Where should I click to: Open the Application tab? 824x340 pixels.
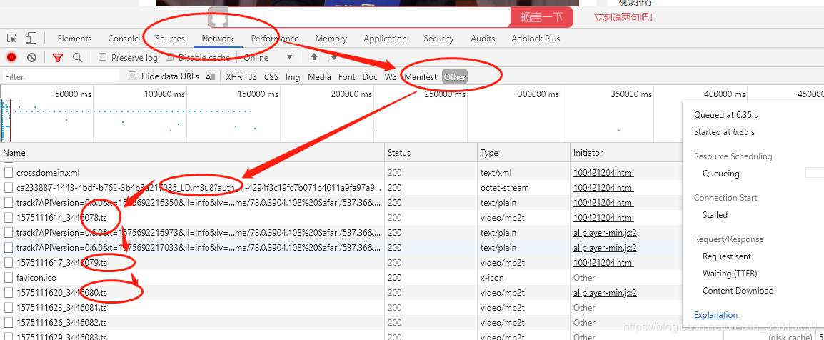click(x=385, y=39)
